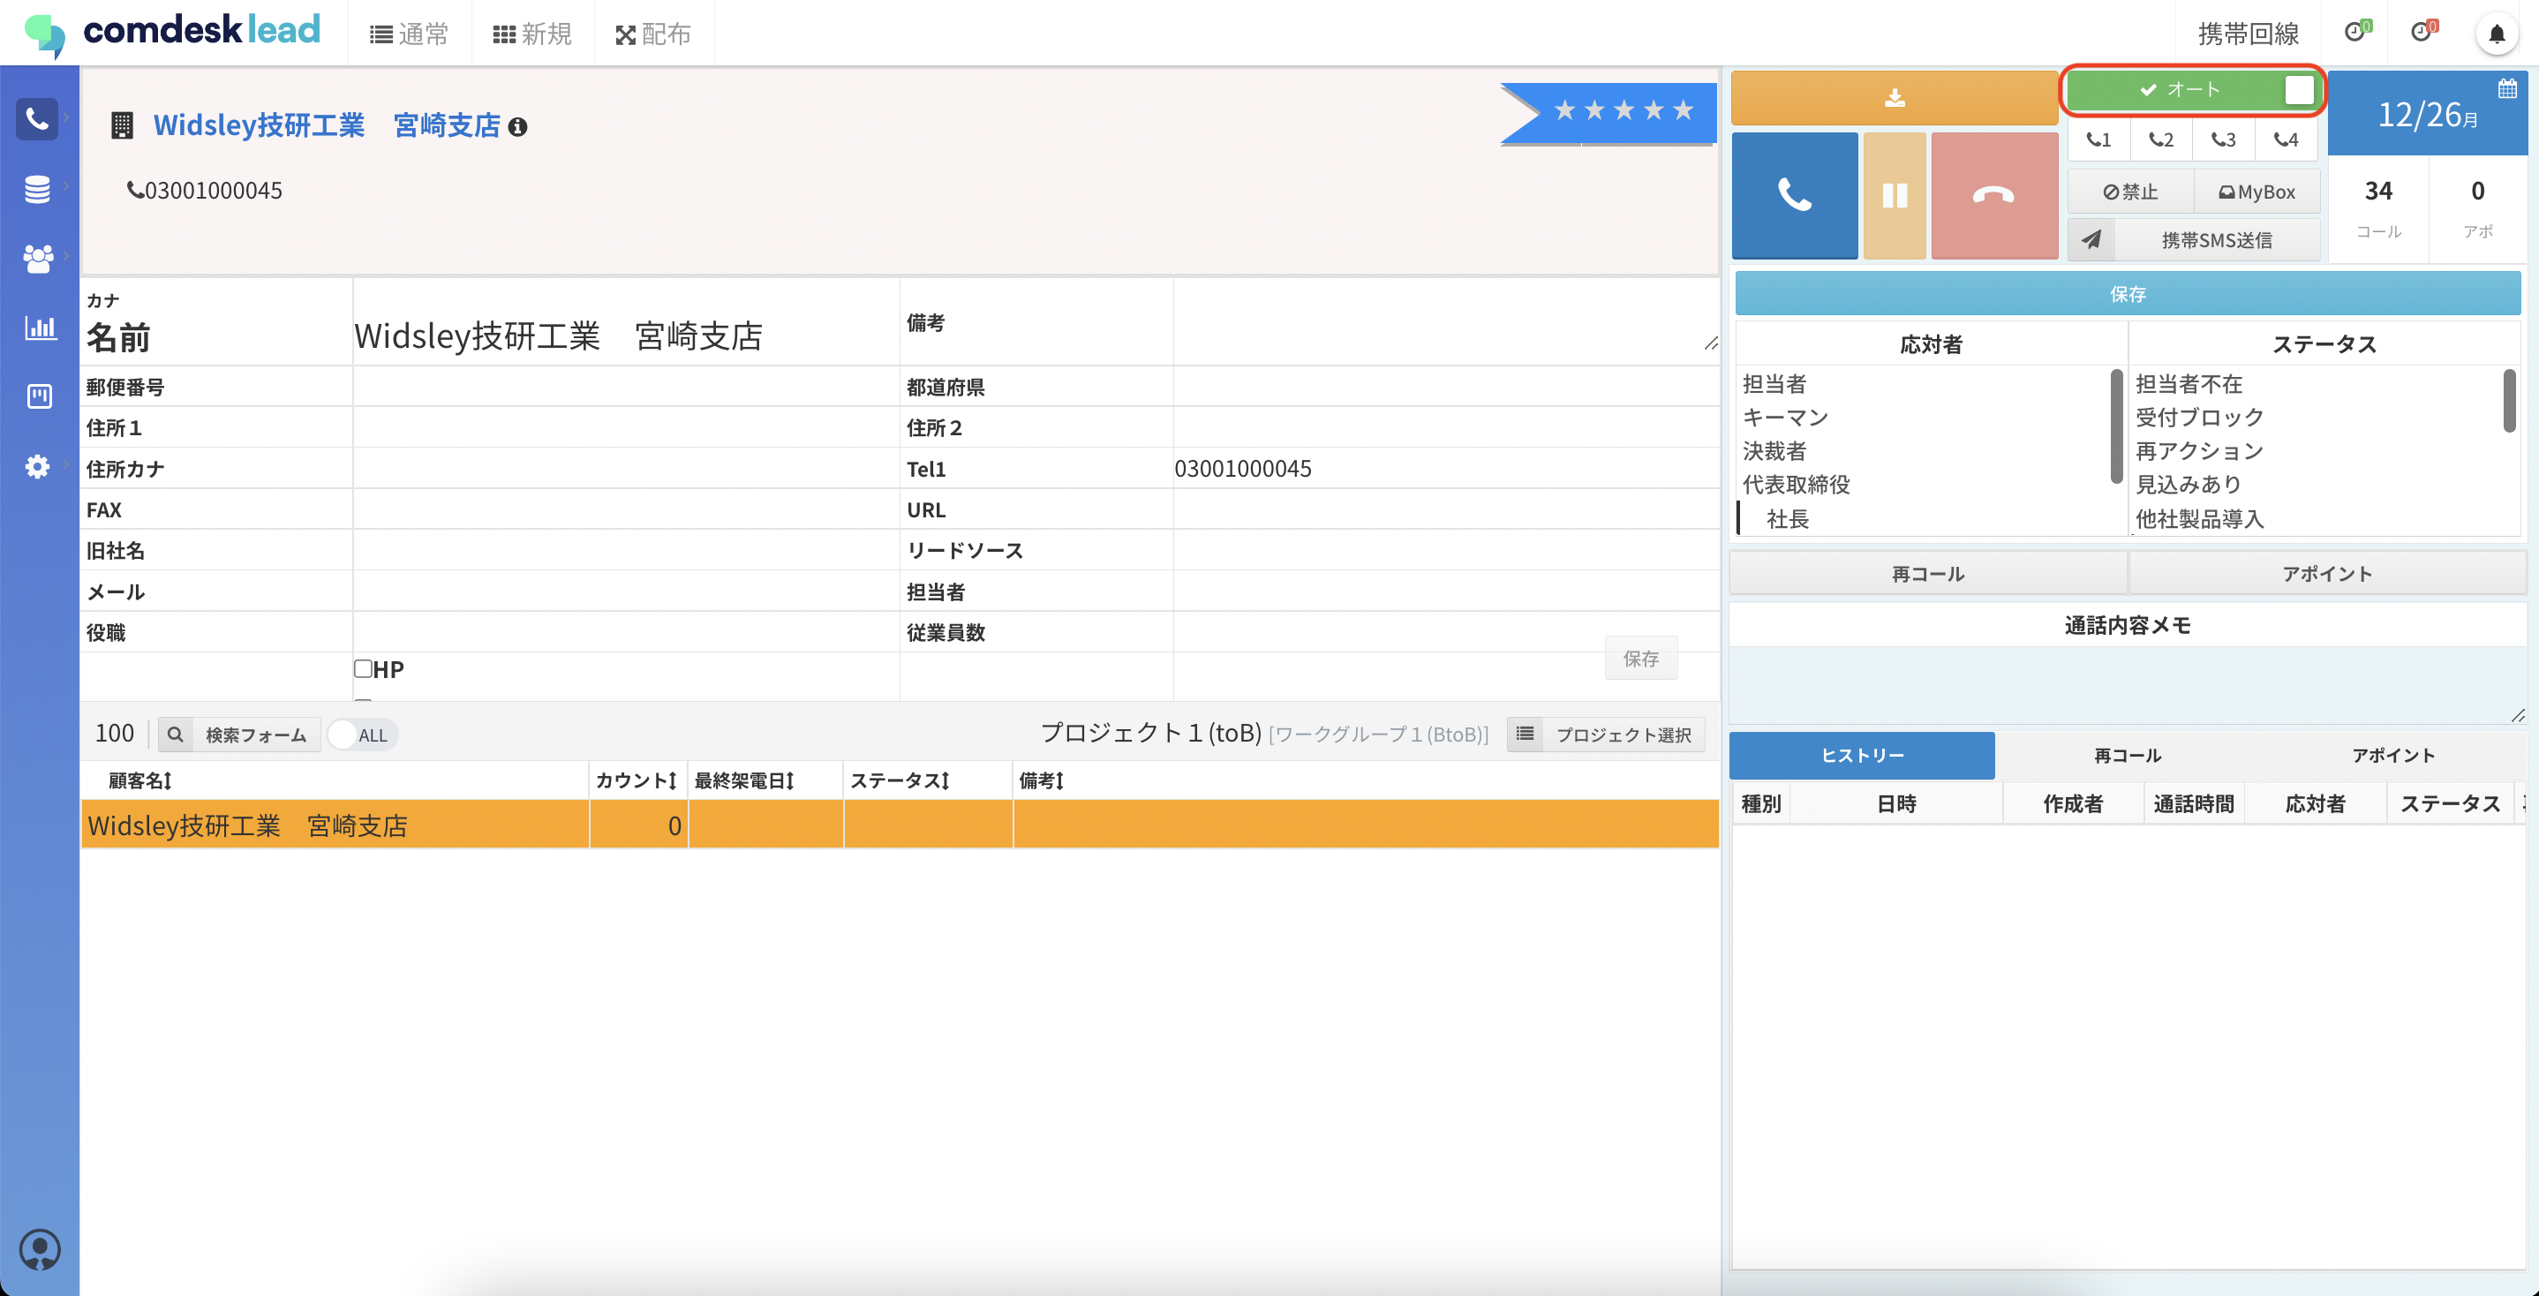Viewport: 2539px width, 1296px height.
Task: Open the プロジェクト選択 selector
Action: point(1607,735)
